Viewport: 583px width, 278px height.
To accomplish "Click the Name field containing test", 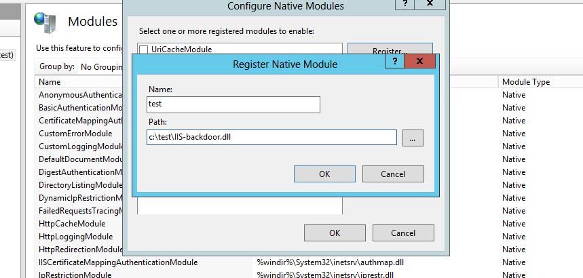I will click(x=233, y=104).
